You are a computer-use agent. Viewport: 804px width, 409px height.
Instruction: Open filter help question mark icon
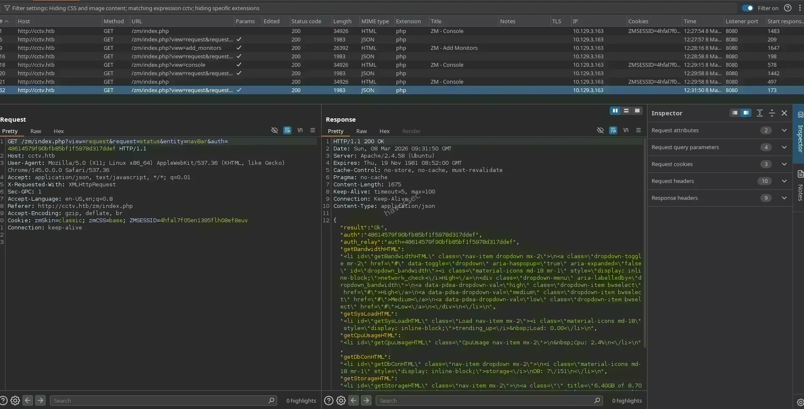pos(787,8)
